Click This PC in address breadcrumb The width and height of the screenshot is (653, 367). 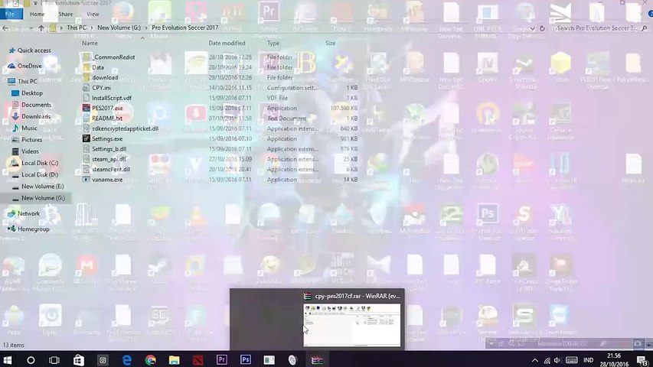pos(77,28)
